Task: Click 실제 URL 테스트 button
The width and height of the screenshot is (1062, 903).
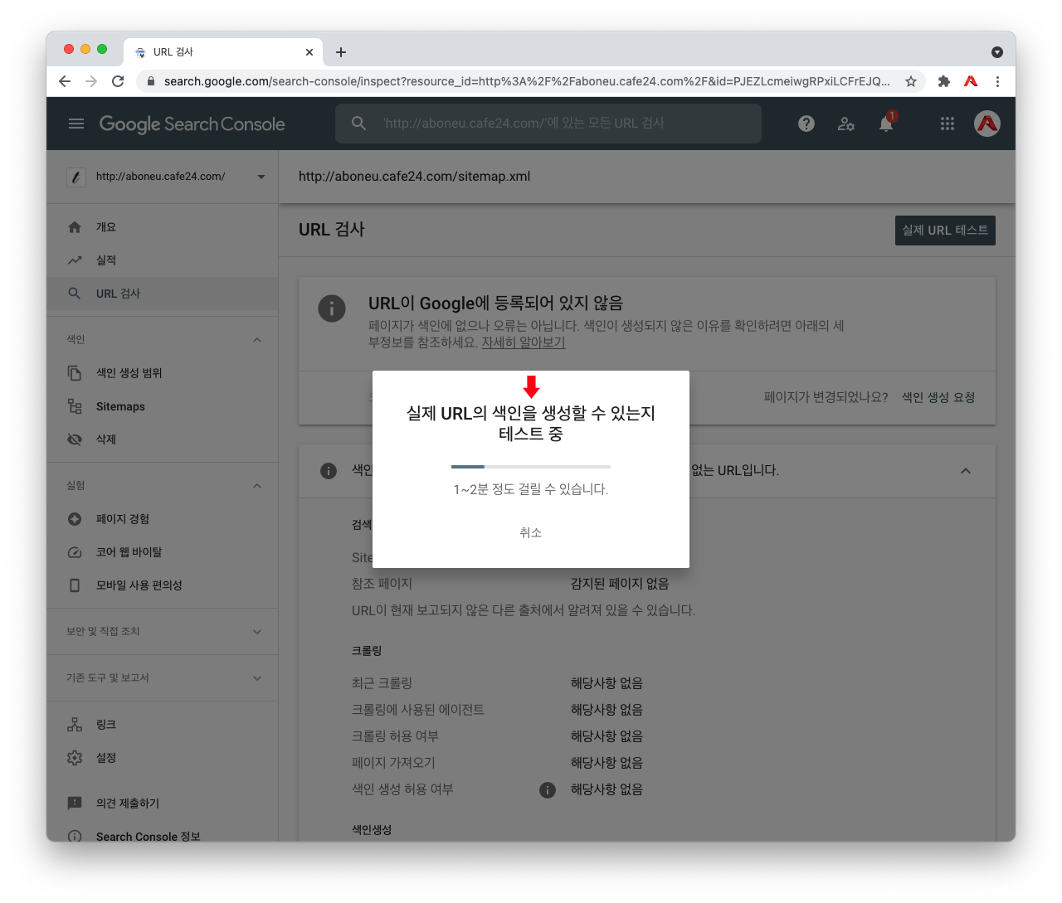Action: click(x=945, y=231)
